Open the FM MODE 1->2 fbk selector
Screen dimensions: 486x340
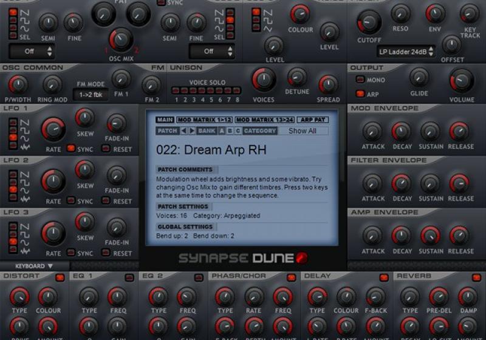coord(91,95)
